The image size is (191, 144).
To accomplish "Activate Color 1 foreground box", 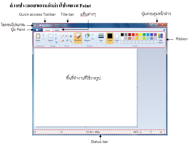I will pos(110,38).
